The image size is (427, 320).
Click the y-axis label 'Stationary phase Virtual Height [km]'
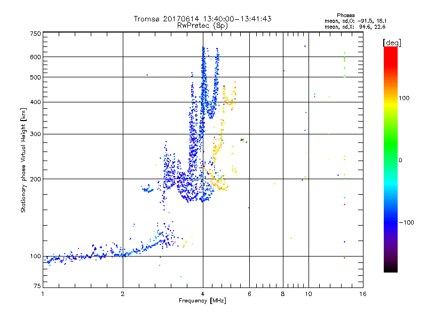[23, 161]
